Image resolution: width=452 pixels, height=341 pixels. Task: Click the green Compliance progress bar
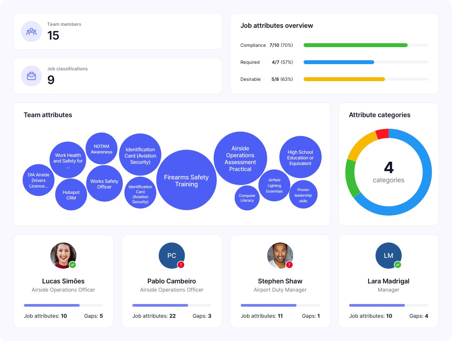point(355,45)
